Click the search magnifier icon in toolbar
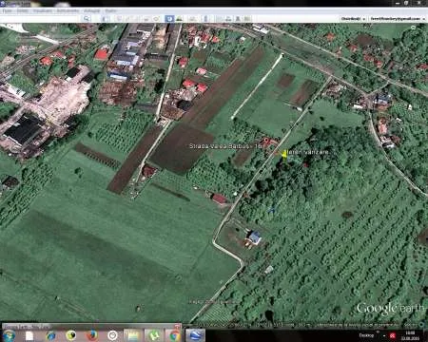Image resolution: width=428 pixels, height=342 pixels. tap(87, 19)
